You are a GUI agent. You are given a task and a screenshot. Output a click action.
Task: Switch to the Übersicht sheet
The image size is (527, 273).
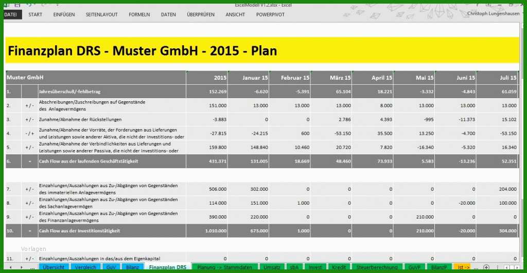[54, 267]
